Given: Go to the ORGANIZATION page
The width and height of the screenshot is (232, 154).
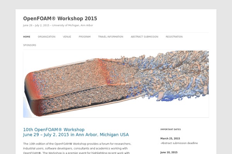Looking at the screenshot, I should [x=46, y=37].
